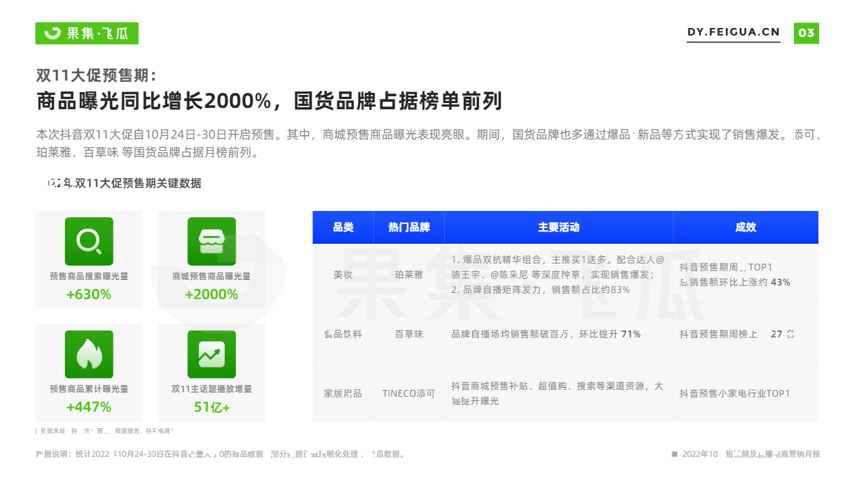Click the subtitle 双11大促预售期关键数据

click(x=125, y=183)
